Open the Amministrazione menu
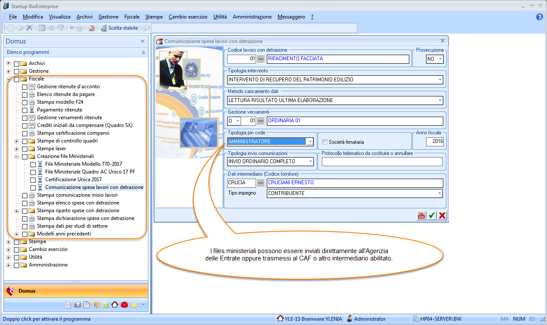Image resolution: width=547 pixels, height=325 pixels. 252,17
